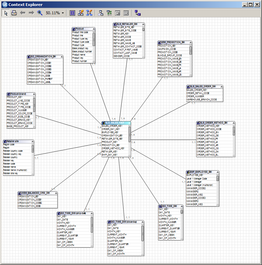Select ORGANIZATION_PARENT in GO_ORGANIZATION_DIM
The height and width of the screenshot is (265, 262).
(x=40, y=79)
